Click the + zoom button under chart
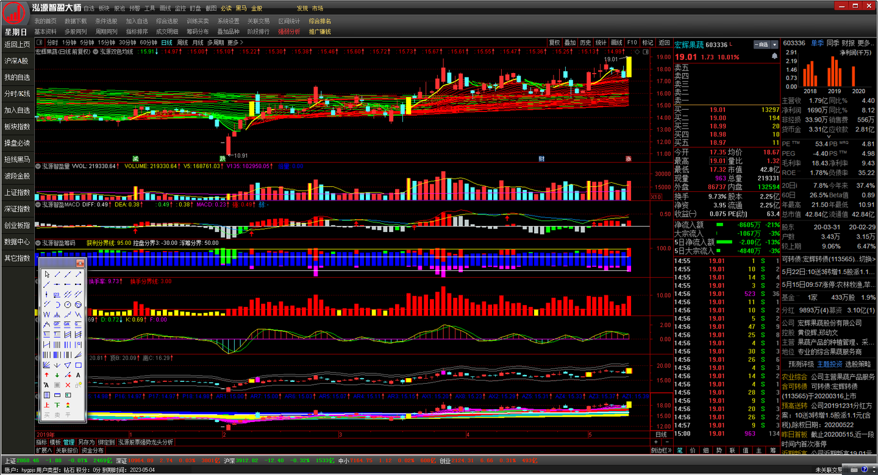The width and height of the screenshot is (878, 475). pyautogui.click(x=655, y=442)
